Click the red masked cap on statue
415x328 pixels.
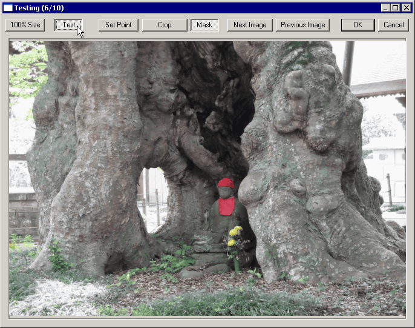pos(226,183)
